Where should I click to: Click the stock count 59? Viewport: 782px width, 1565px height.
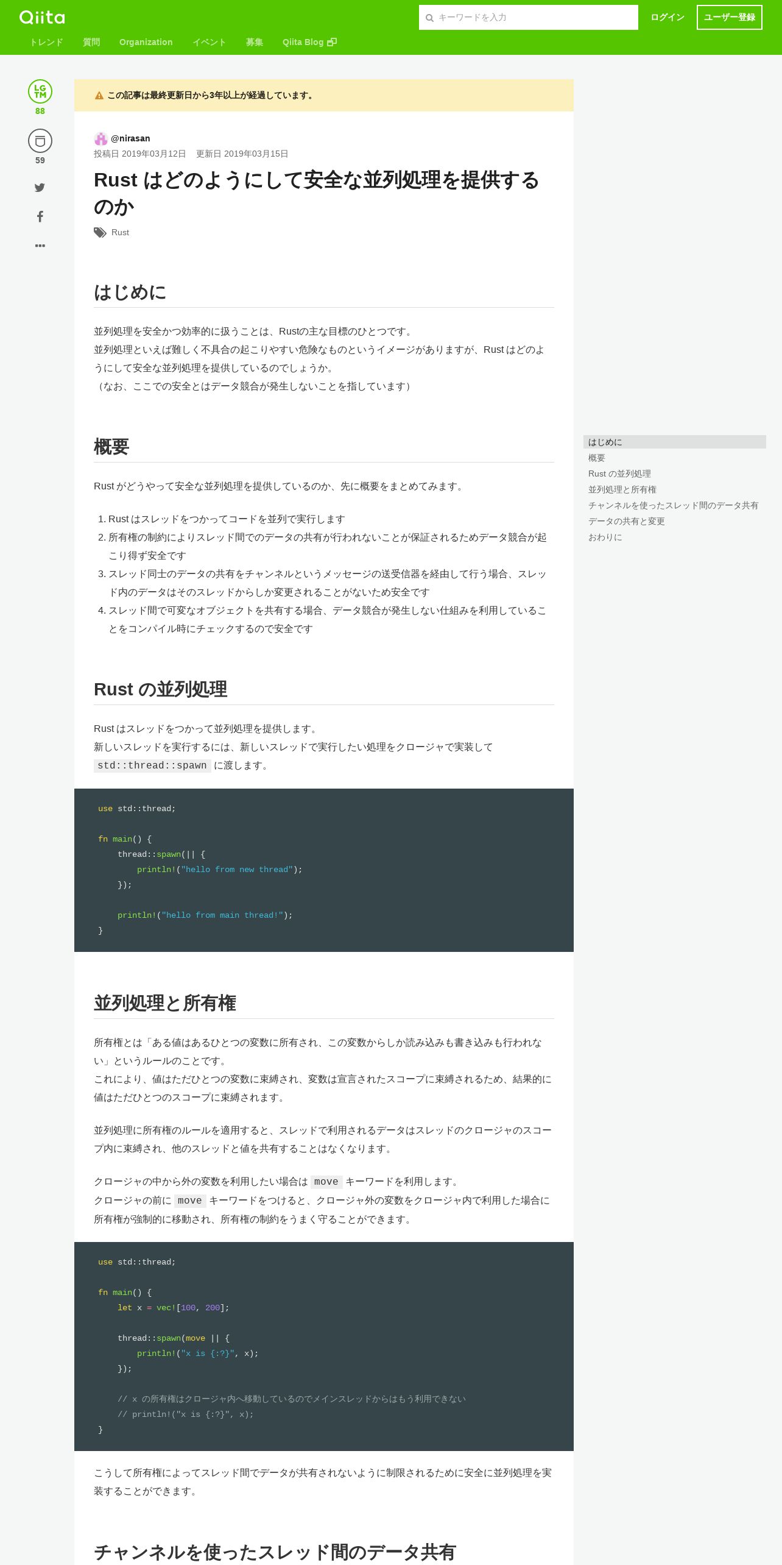(40, 160)
